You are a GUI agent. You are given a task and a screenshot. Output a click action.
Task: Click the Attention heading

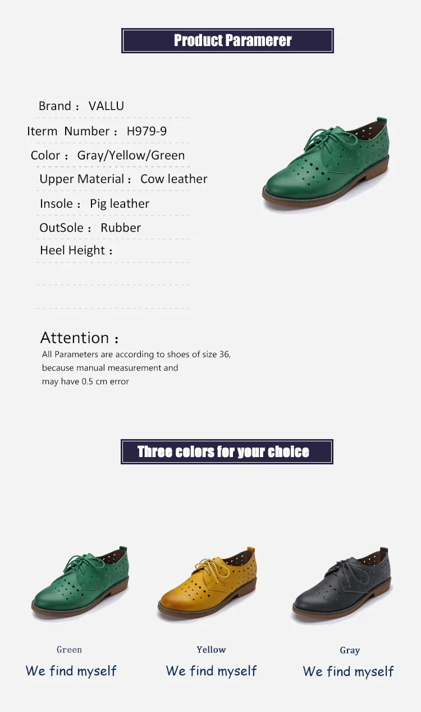tap(80, 338)
